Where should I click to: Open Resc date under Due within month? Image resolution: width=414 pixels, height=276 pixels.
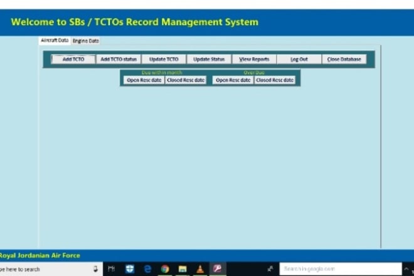coord(144,80)
